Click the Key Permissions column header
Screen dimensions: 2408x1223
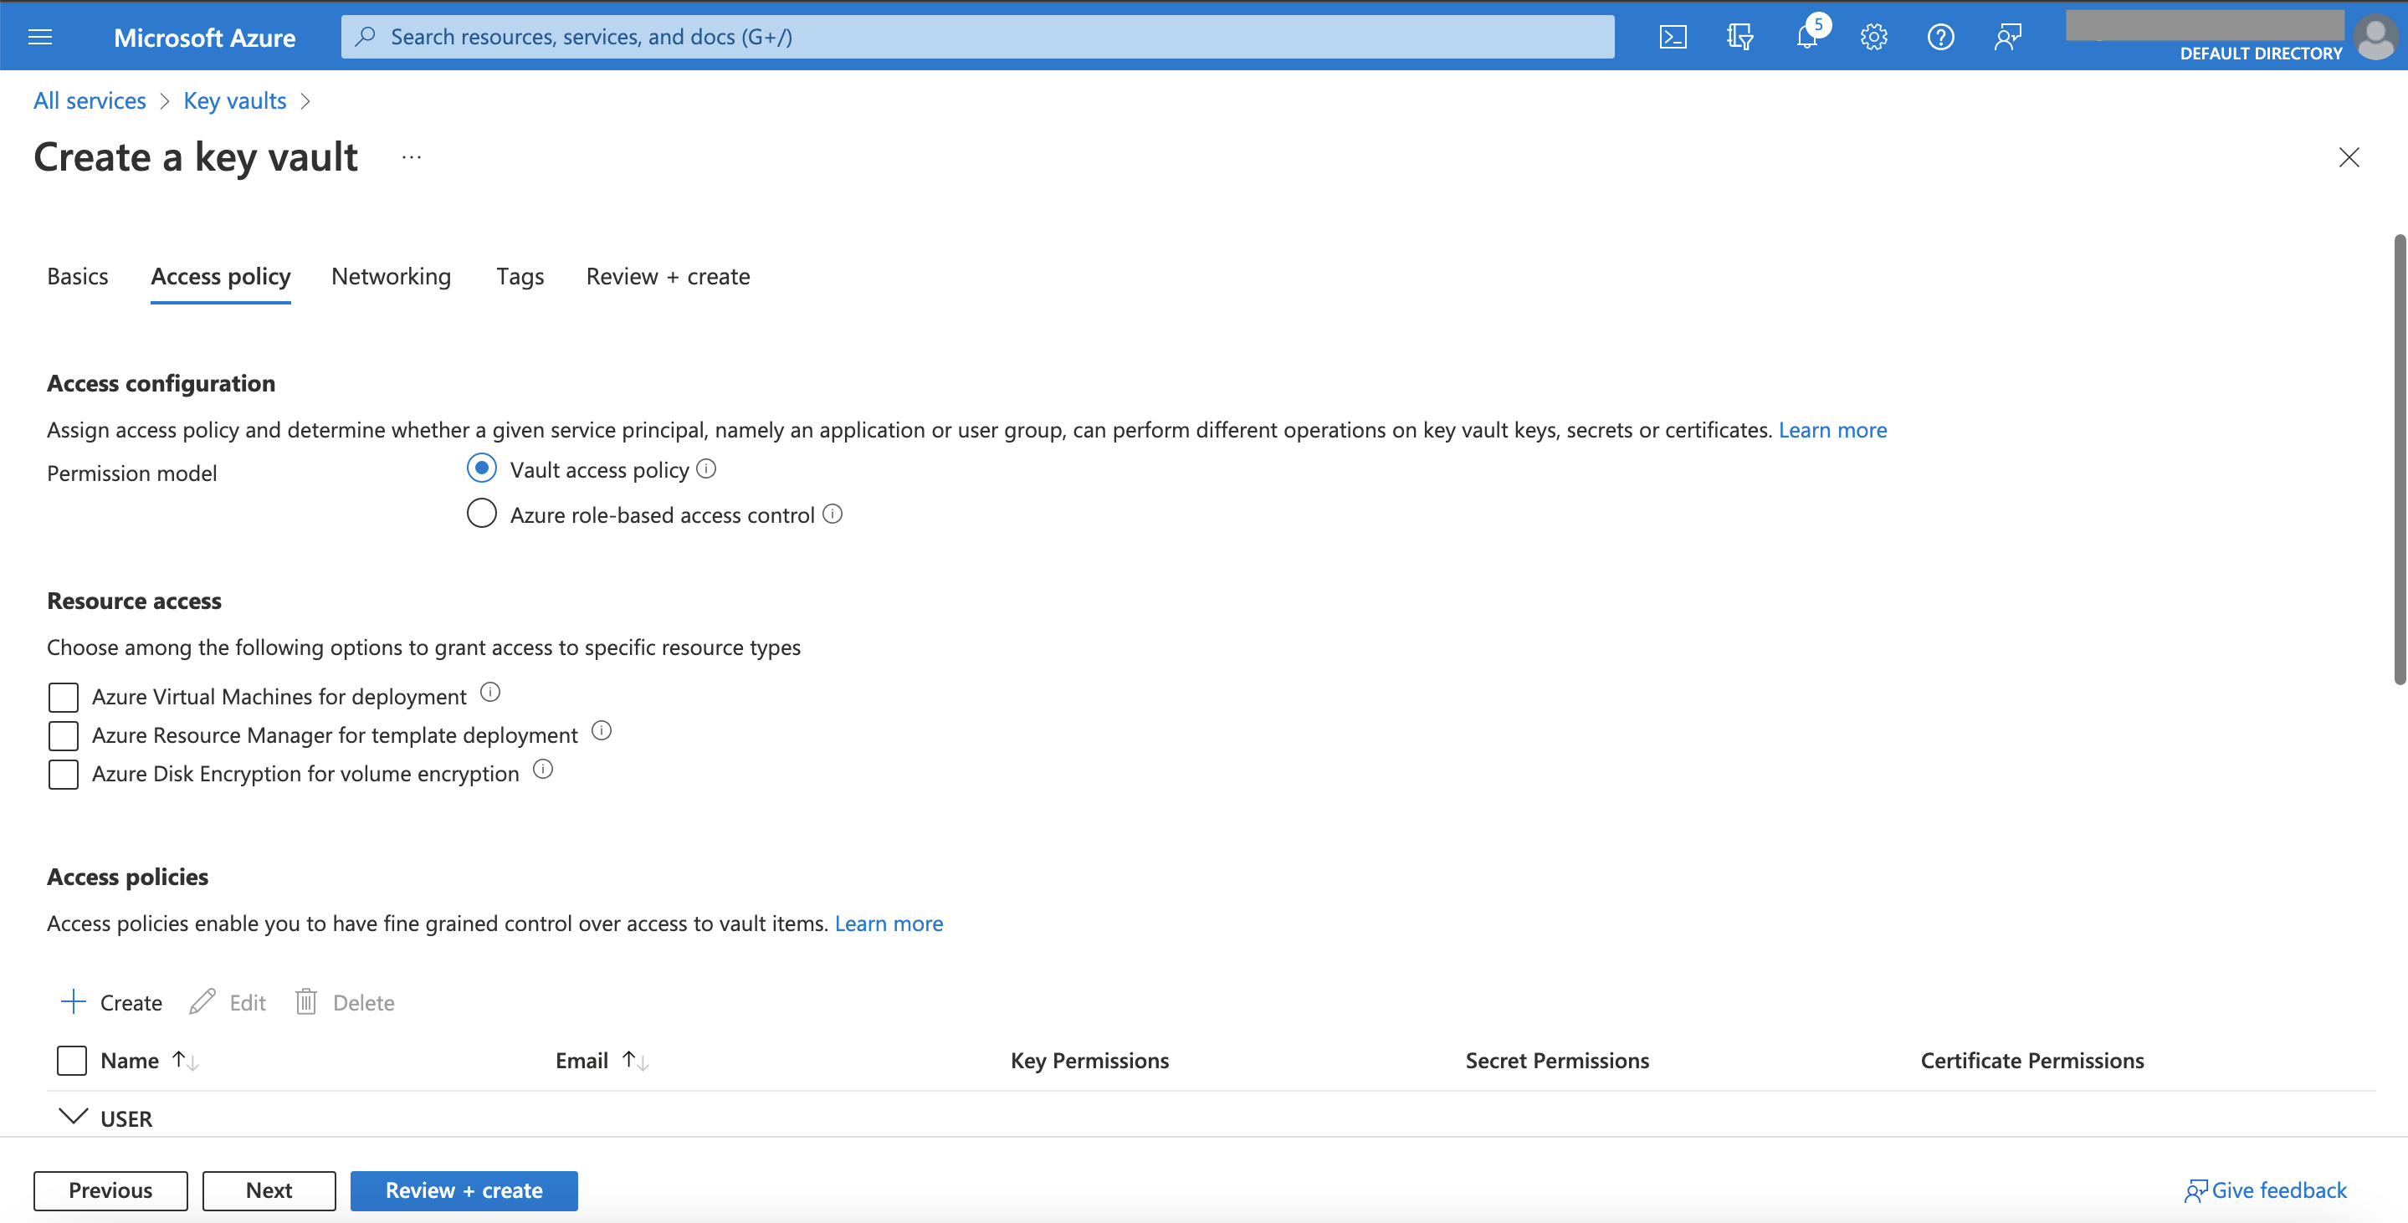[x=1089, y=1061]
